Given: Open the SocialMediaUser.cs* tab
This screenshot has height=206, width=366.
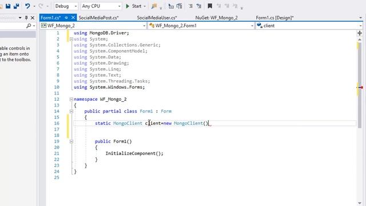Looking at the screenshot, I should pyautogui.click(x=157, y=18).
